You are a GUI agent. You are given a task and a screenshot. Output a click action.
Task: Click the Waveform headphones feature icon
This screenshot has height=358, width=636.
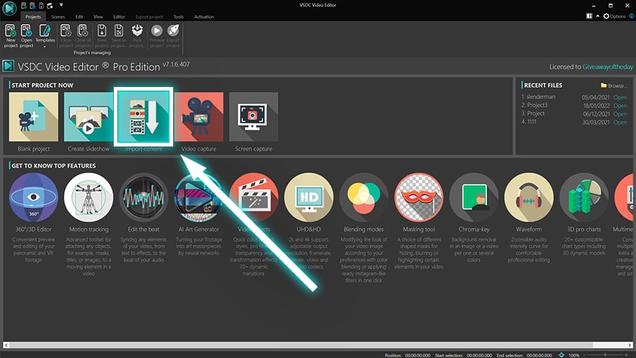click(x=529, y=197)
